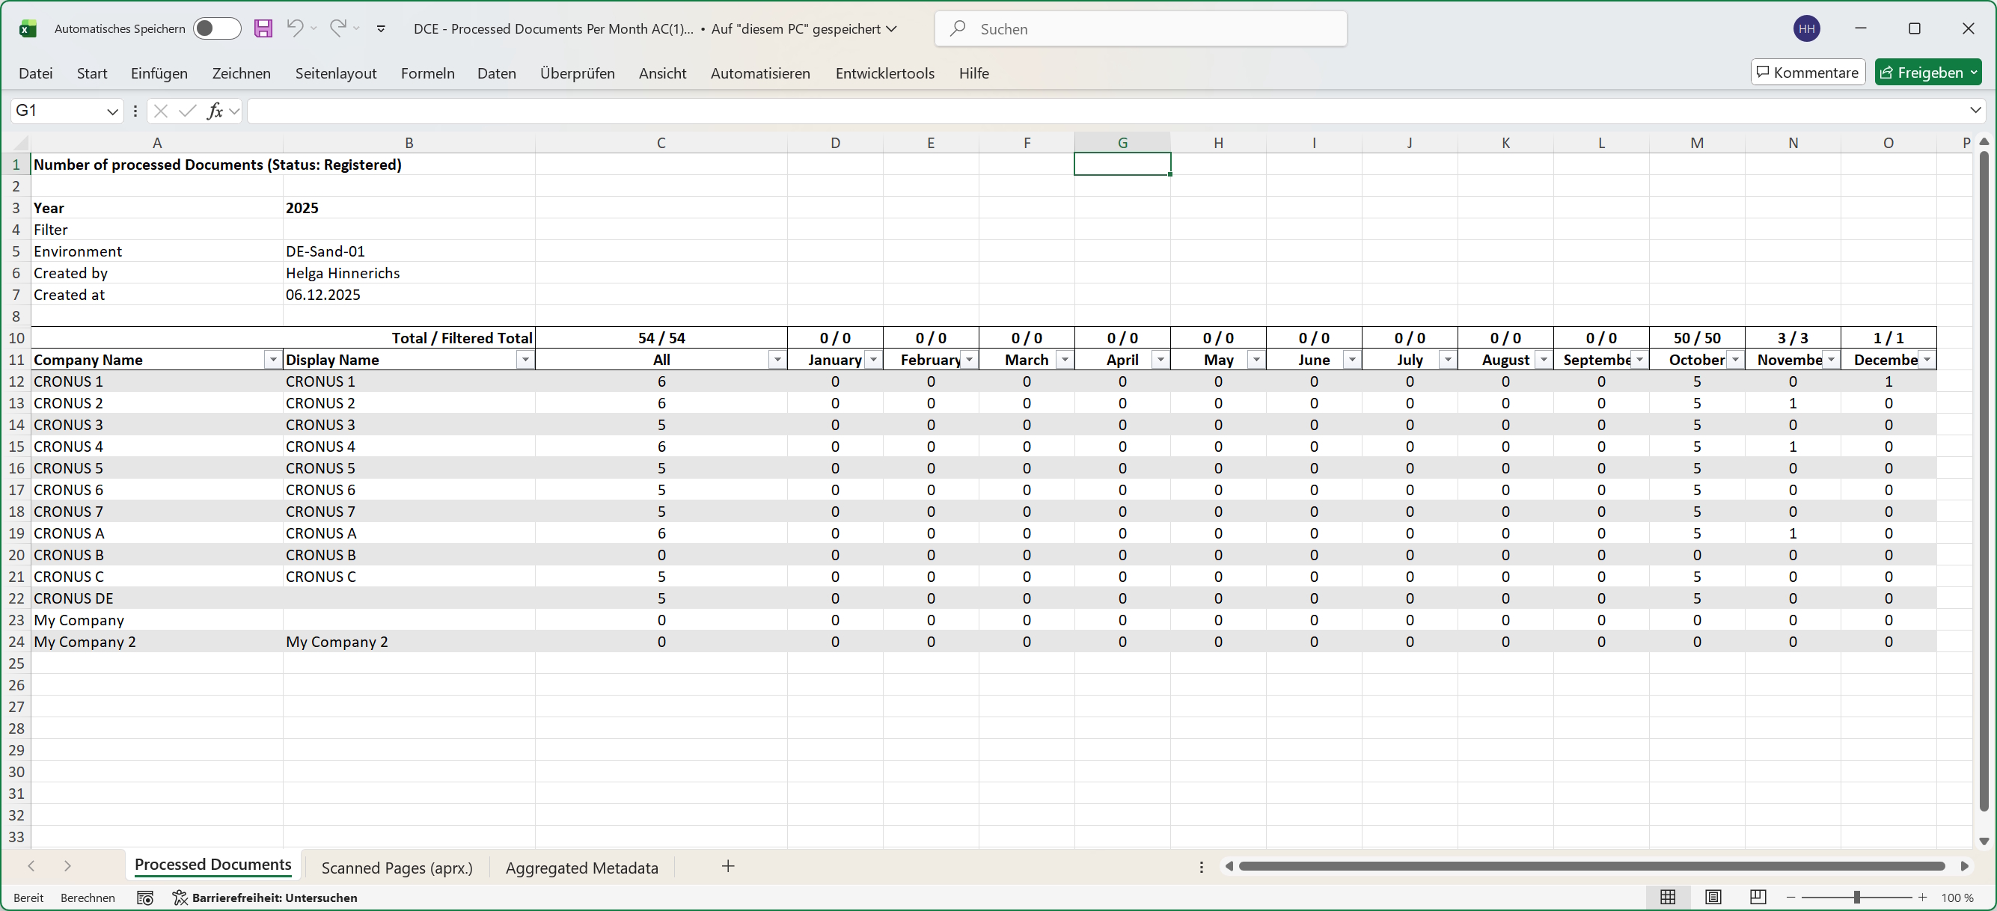Image resolution: width=1997 pixels, height=911 pixels.
Task: Add a new worksheet with the plus icon
Action: (x=727, y=867)
